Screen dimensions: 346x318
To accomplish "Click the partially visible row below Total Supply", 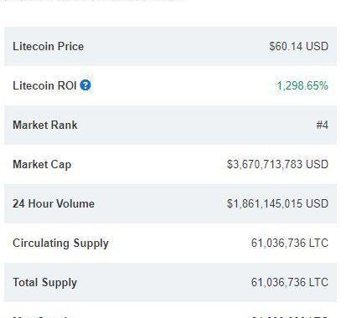I will tap(170, 310).
